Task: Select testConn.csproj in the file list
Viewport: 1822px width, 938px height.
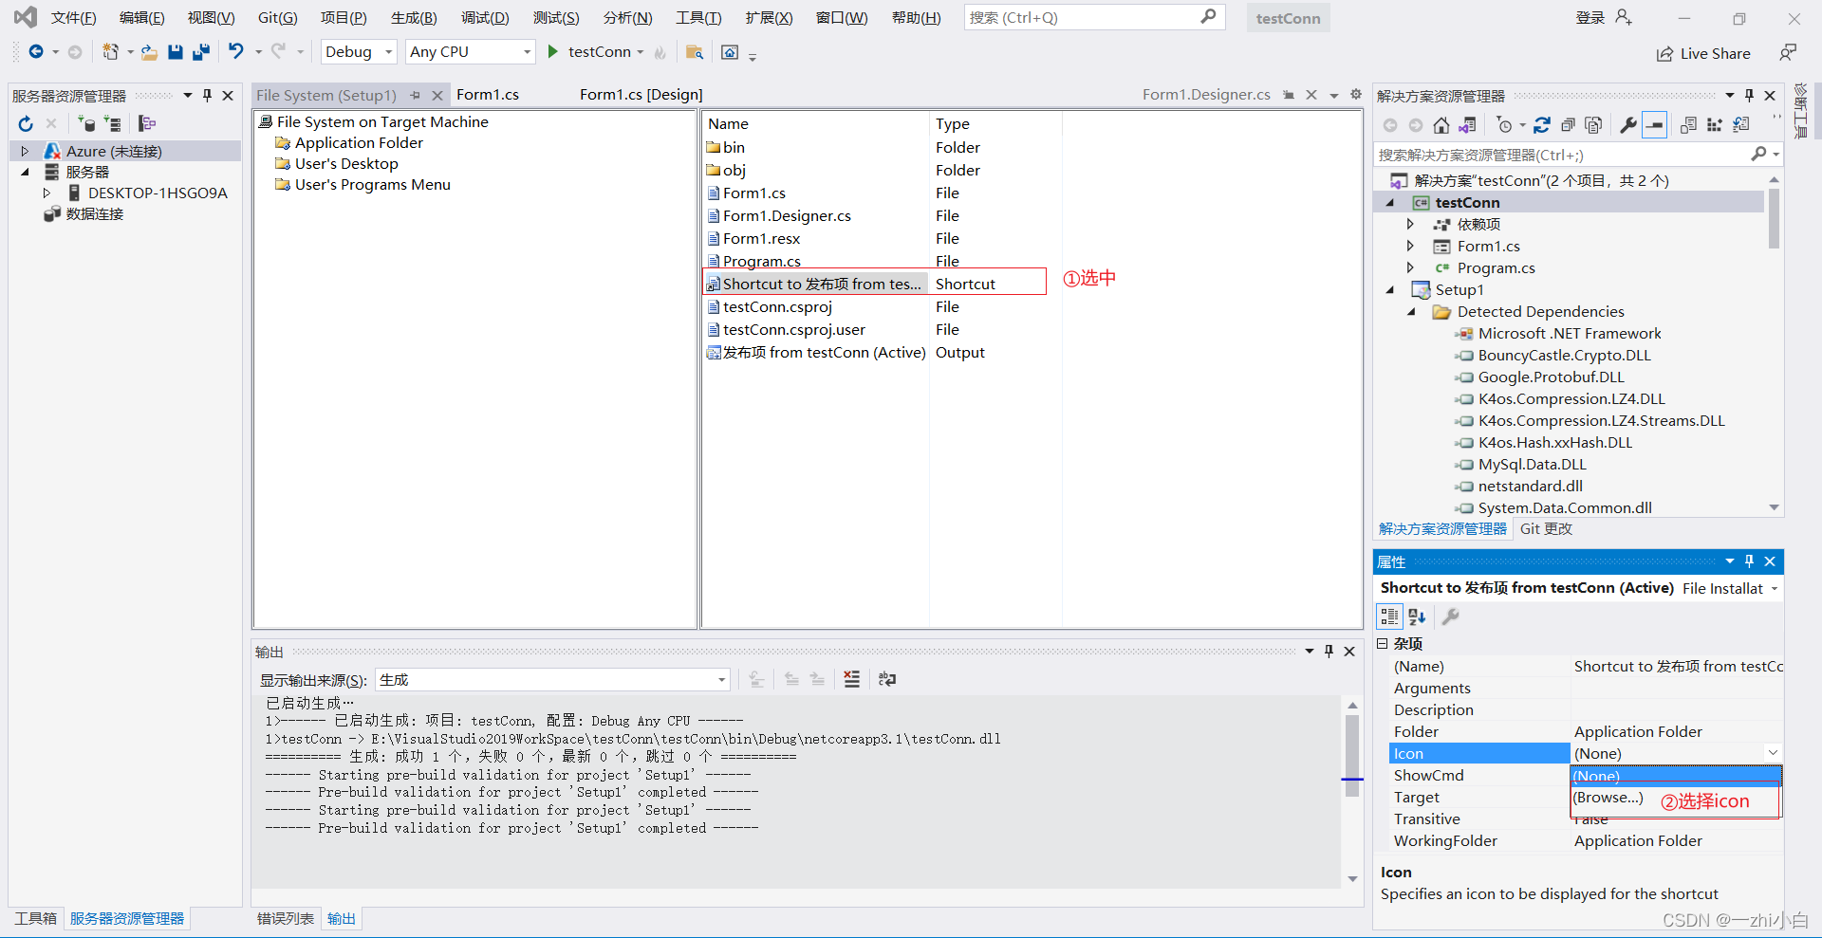Action: pyautogui.click(x=777, y=307)
